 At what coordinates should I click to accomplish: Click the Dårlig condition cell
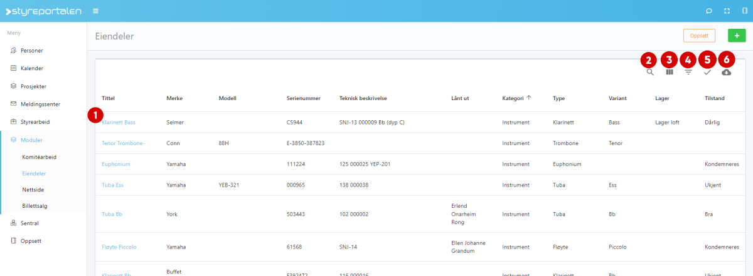(713, 123)
